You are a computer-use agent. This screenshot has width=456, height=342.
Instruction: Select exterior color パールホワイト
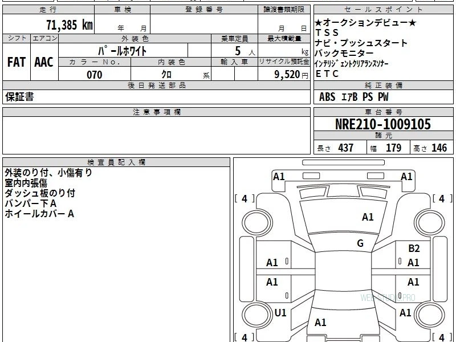pos(122,51)
